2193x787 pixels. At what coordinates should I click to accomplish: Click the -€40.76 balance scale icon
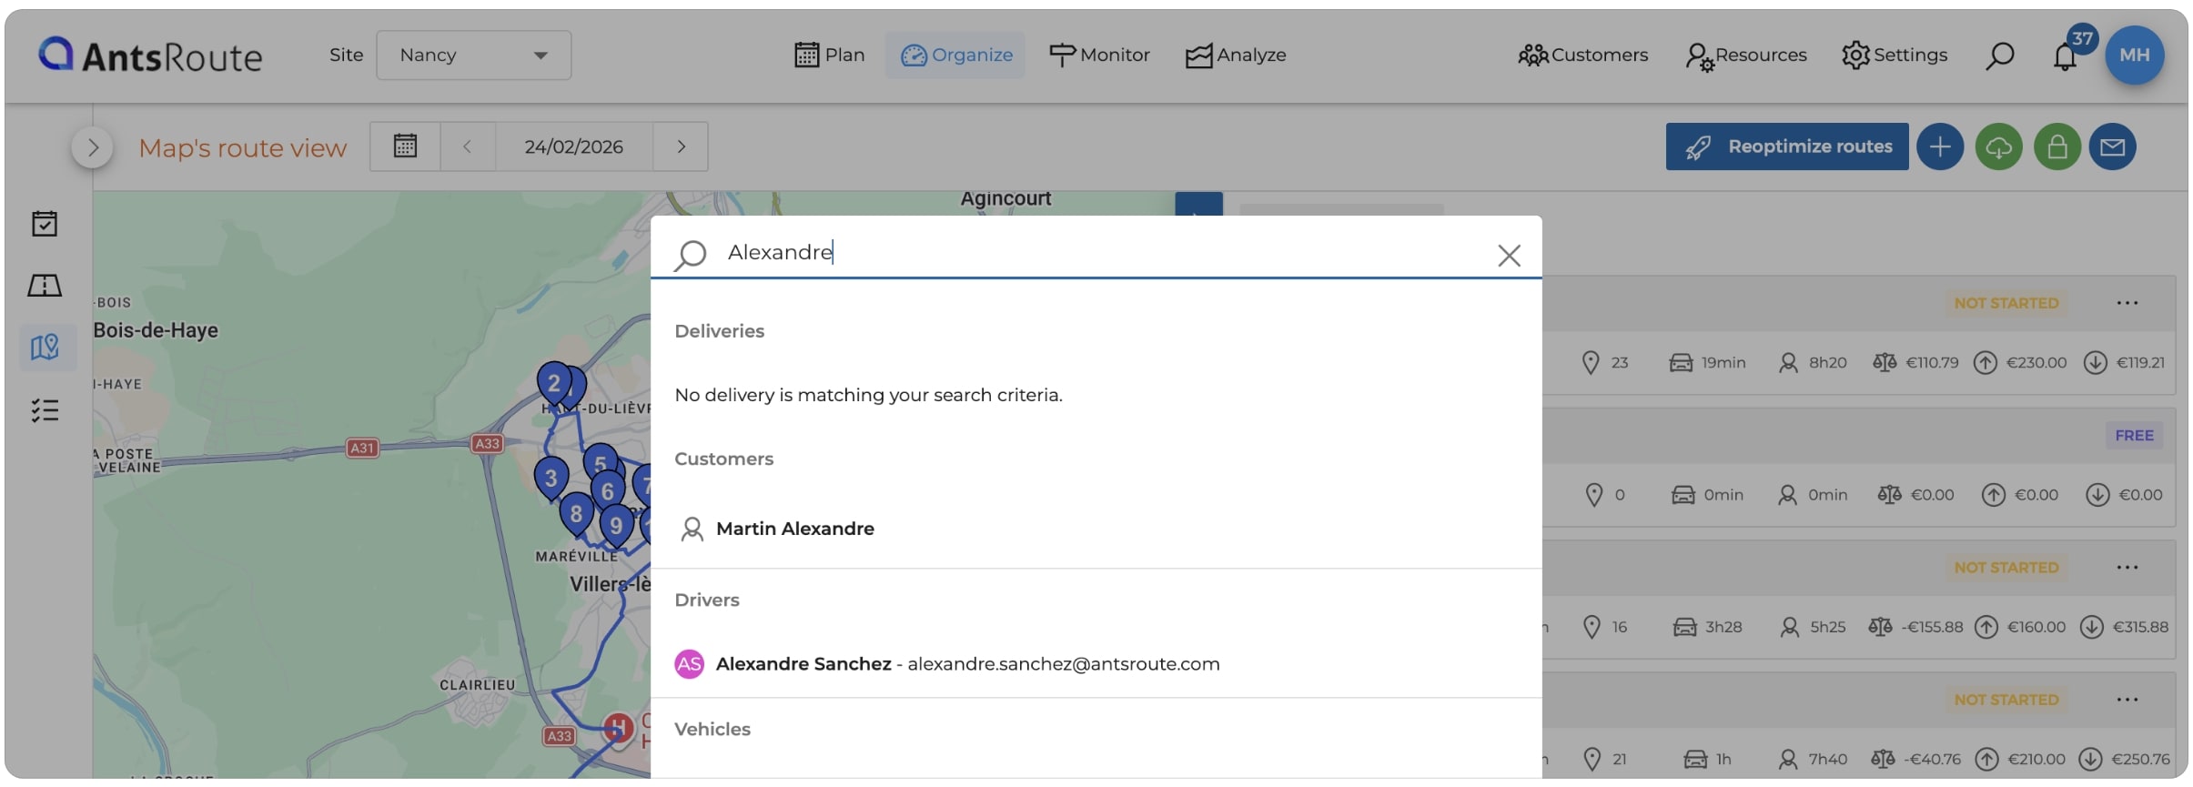[x=1883, y=759]
